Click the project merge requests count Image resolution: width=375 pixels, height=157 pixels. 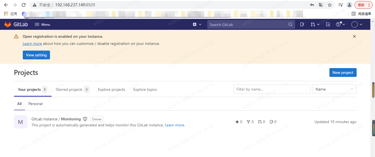pos(262,122)
